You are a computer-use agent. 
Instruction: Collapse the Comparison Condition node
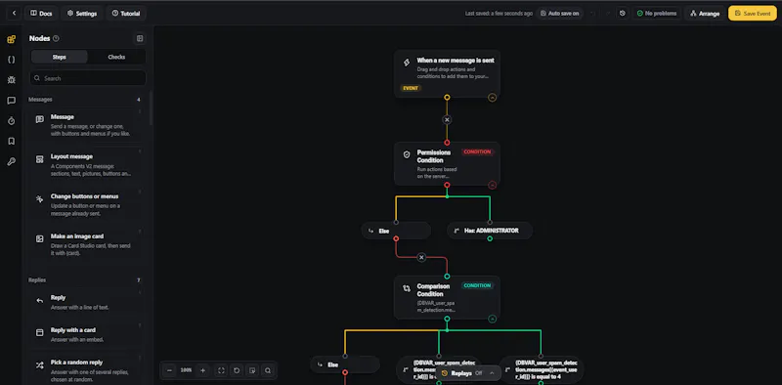pyautogui.click(x=493, y=319)
